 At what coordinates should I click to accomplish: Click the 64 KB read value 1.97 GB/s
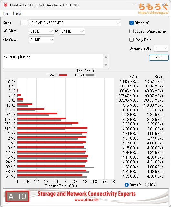(x=155, y=115)
